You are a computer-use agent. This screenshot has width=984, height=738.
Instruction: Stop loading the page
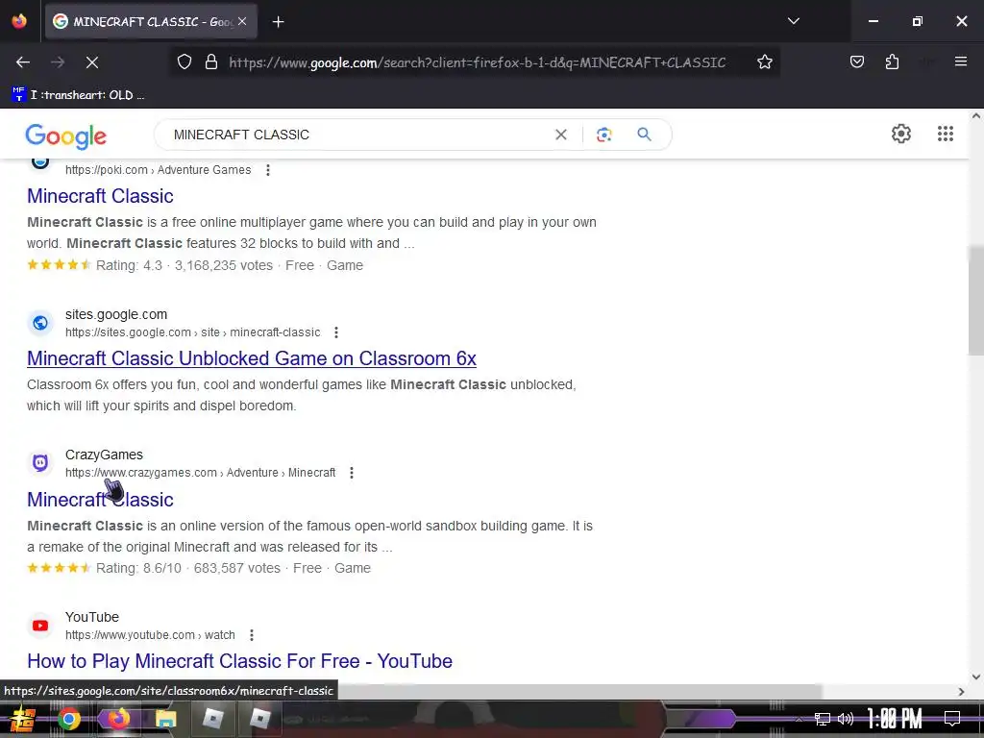pyautogui.click(x=91, y=62)
